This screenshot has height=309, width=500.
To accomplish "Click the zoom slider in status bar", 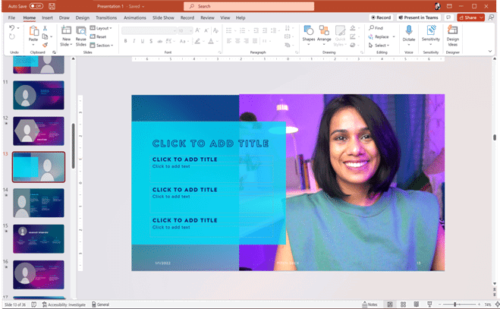I will pos(454,304).
